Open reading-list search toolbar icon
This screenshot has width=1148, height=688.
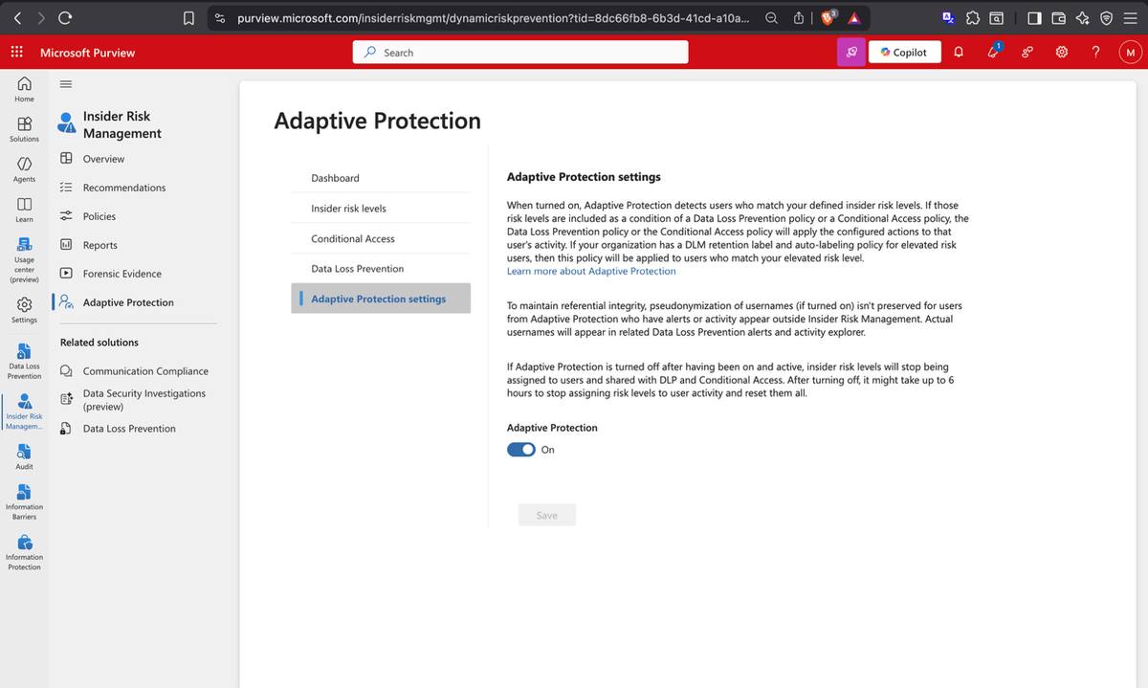click(997, 17)
